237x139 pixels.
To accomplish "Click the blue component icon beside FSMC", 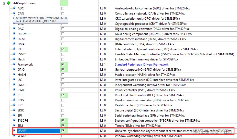I will tap(14, 54).
